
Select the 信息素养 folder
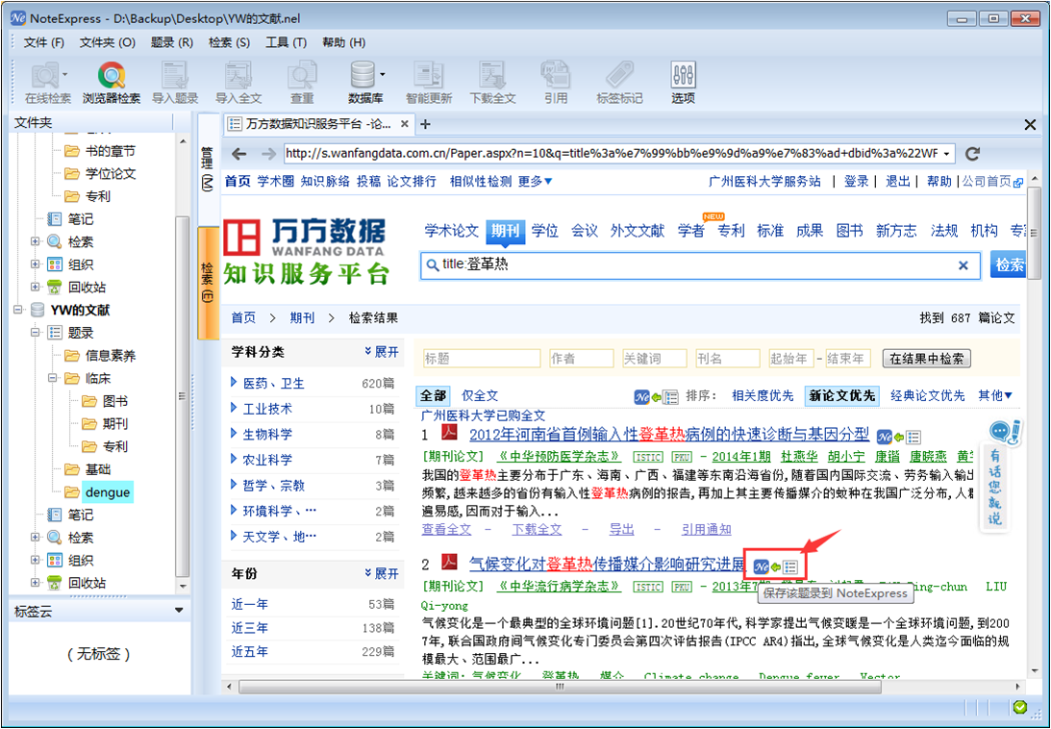(111, 356)
